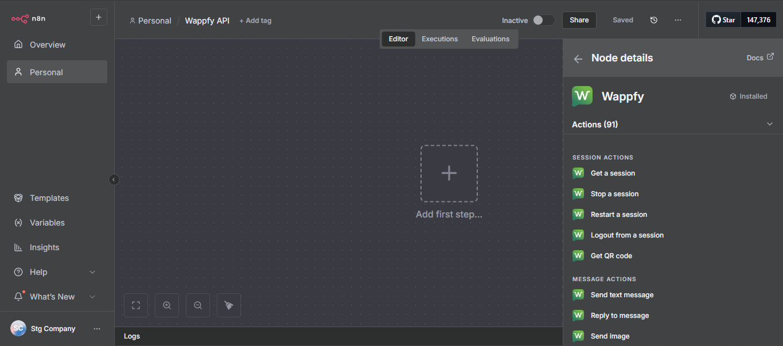The height and width of the screenshot is (346, 783).
Task: Click the Variables icon
Action: (18, 223)
